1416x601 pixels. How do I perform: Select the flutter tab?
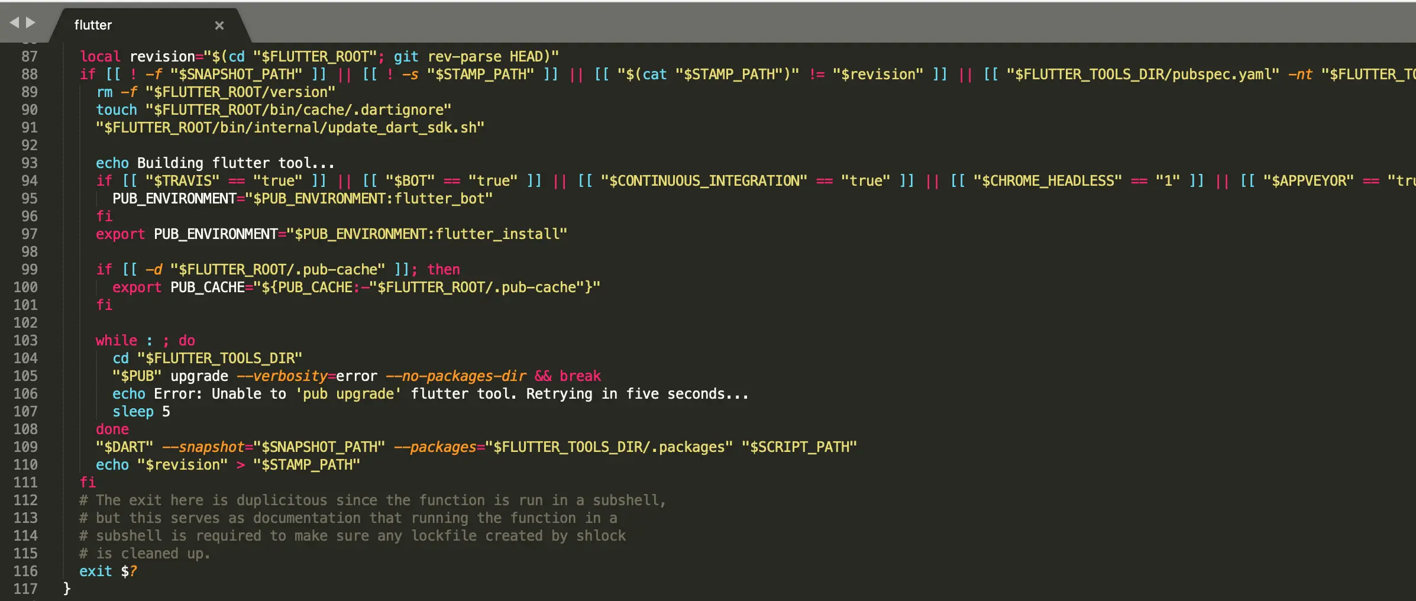[x=92, y=25]
